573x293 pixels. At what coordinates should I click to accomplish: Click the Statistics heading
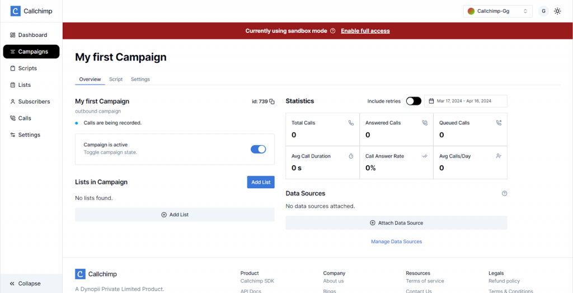point(300,101)
